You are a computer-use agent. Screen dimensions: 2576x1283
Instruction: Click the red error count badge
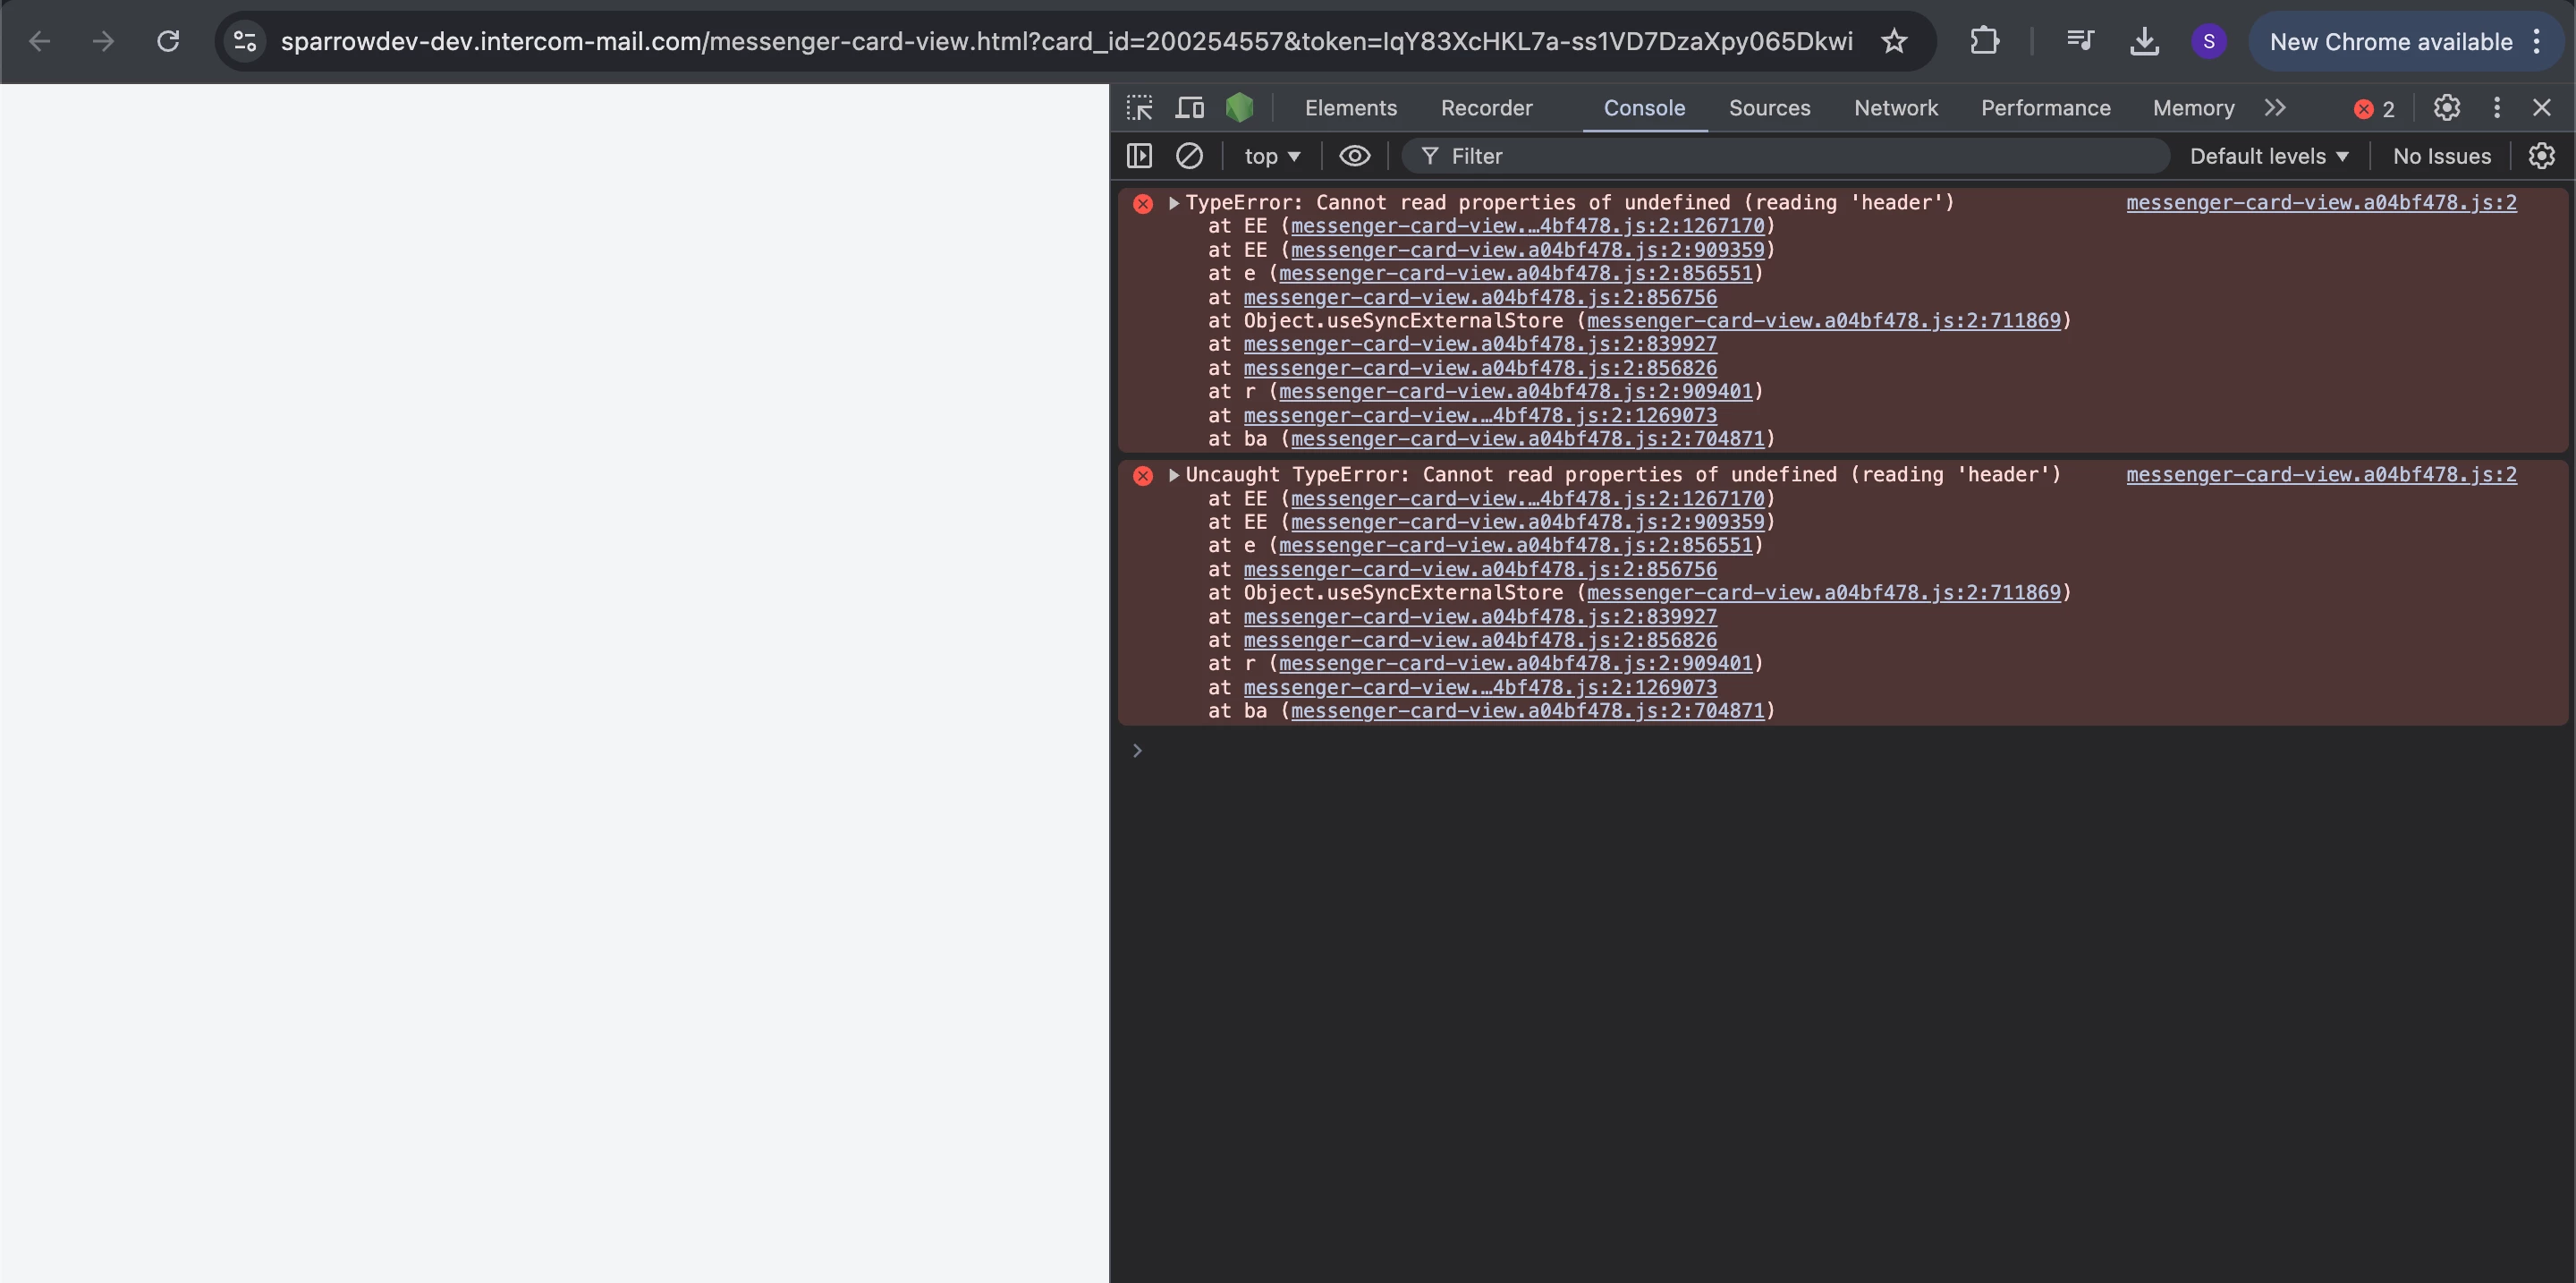coord(2374,109)
